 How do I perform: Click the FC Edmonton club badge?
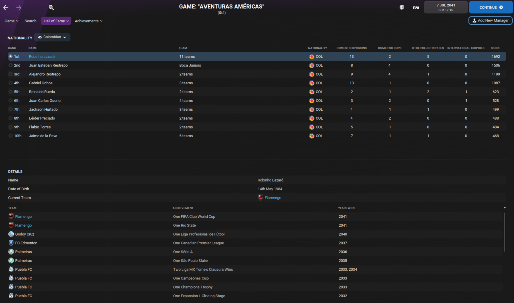coord(11,243)
